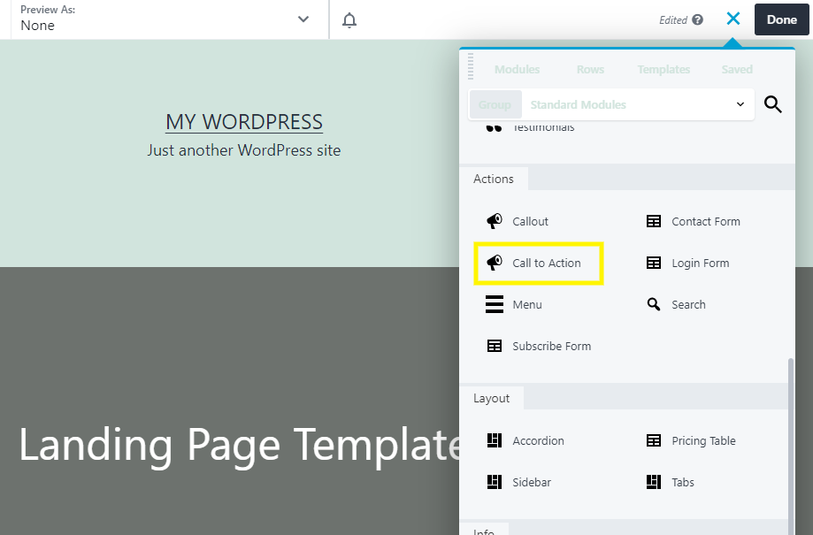The height and width of the screenshot is (535, 813).
Task: Pick the Subscribe Form module icon
Action: (495, 346)
